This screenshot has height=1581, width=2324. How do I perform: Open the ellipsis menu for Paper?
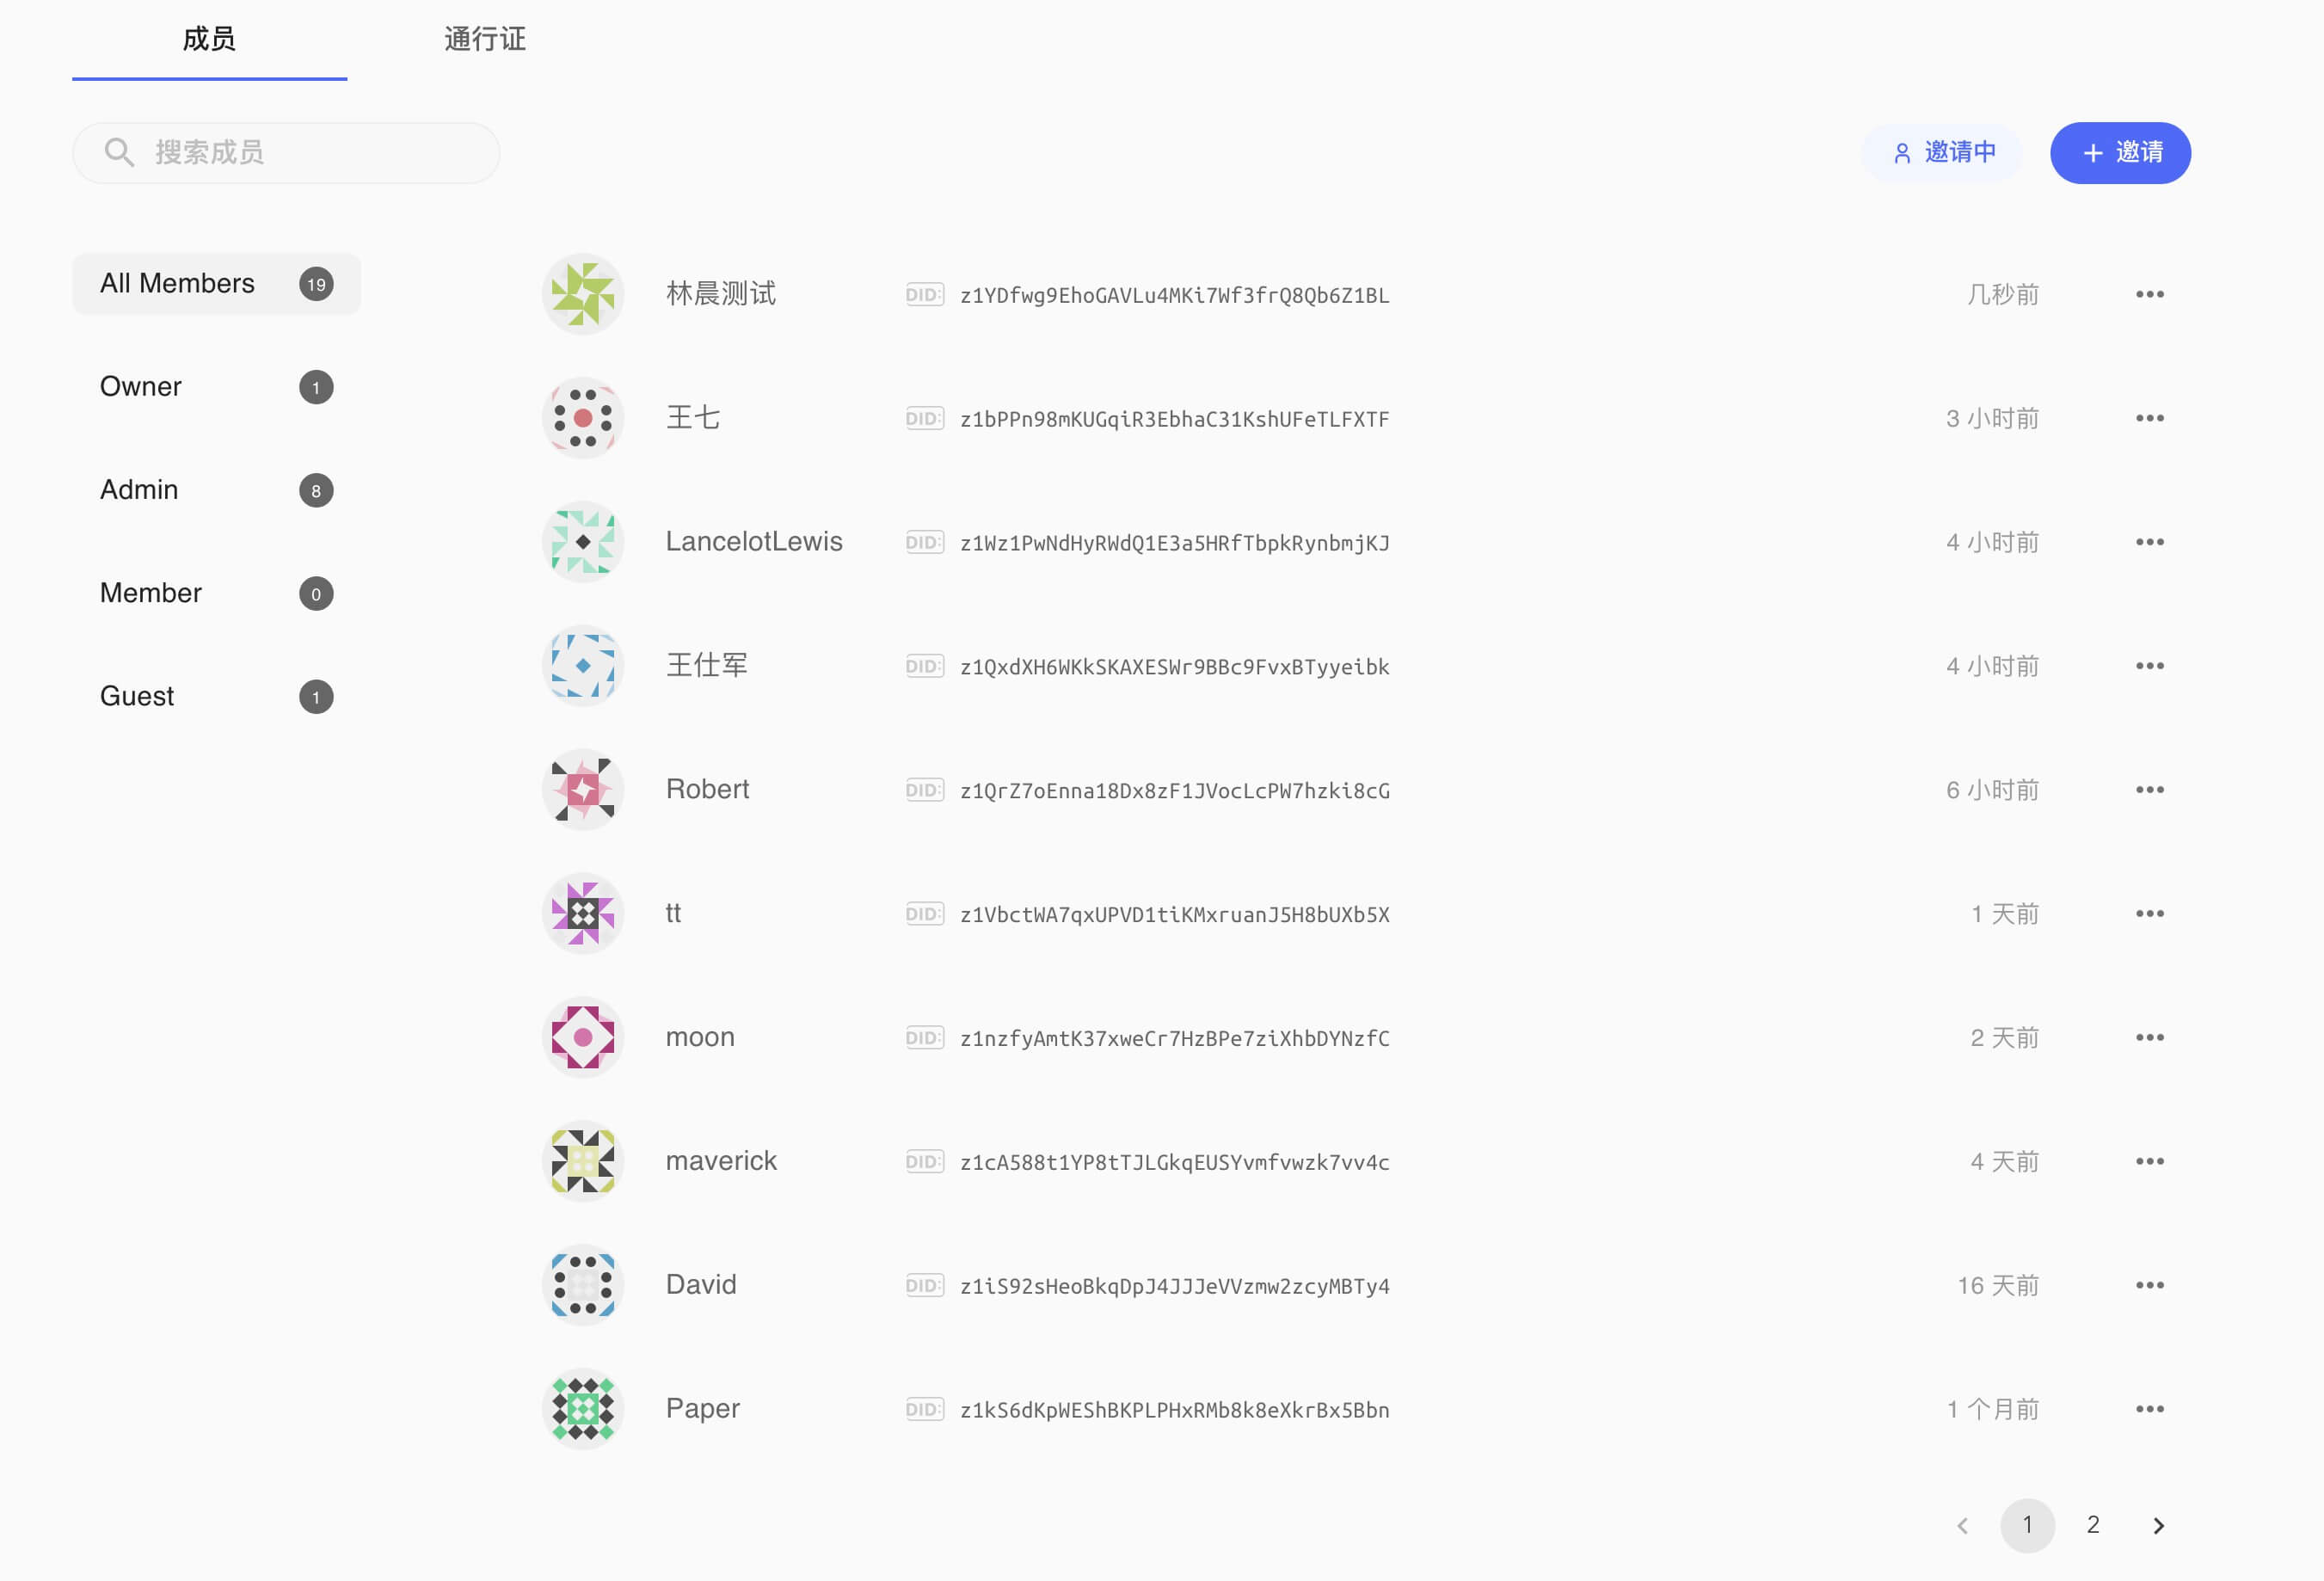pos(2149,1409)
